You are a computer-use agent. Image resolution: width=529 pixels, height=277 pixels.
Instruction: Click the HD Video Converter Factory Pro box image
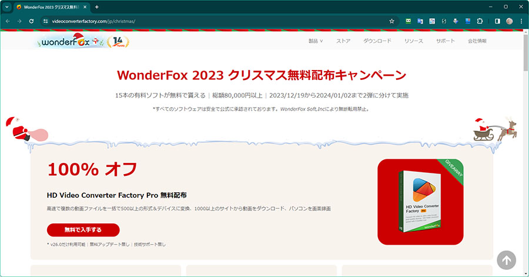[420, 202]
